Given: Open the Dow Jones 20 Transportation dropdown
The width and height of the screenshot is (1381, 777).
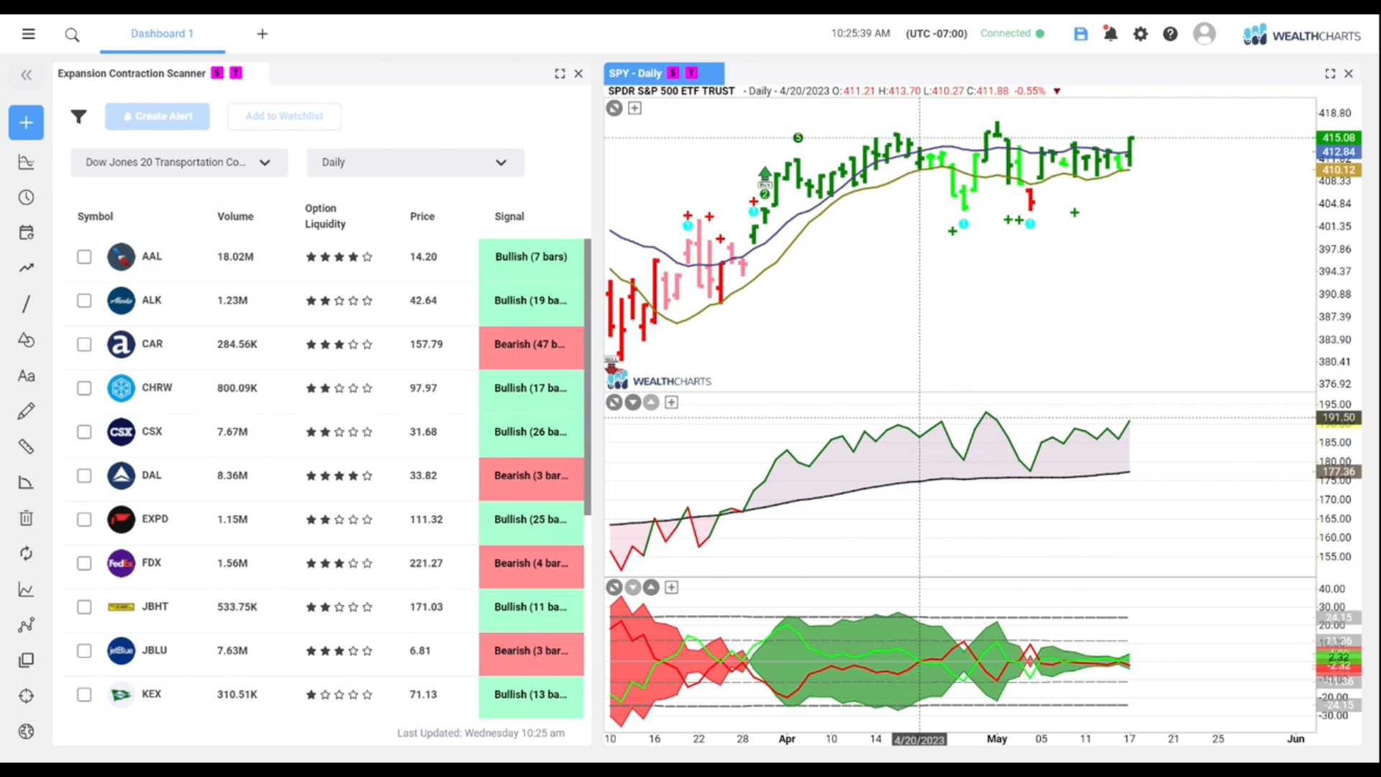Looking at the screenshot, I should point(179,163).
